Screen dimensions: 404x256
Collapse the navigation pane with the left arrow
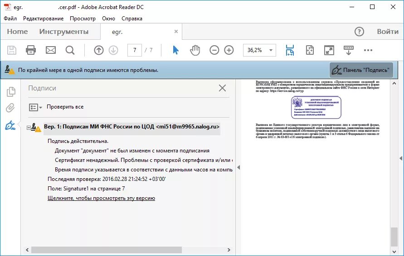pos(239,167)
